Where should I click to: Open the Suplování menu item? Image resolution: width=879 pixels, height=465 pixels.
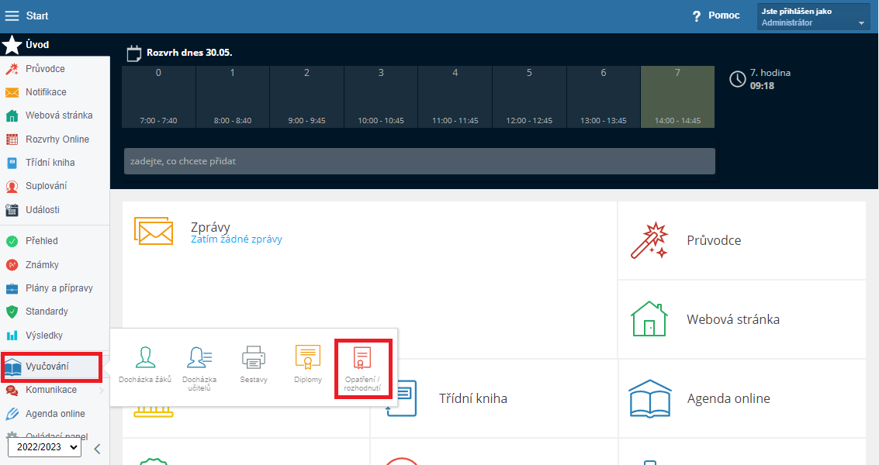click(x=46, y=186)
